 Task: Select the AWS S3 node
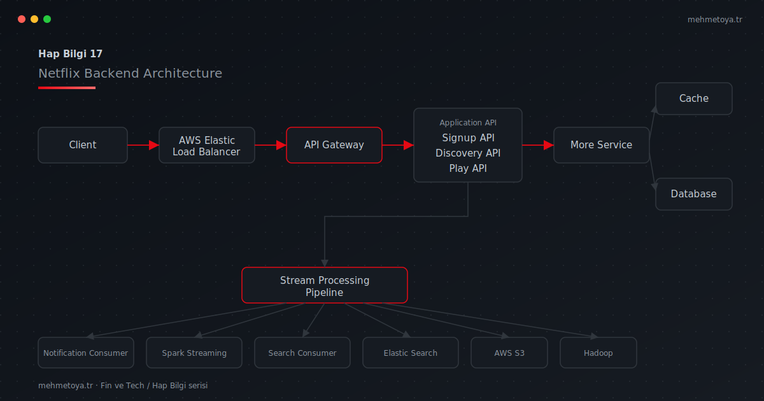[509, 353]
